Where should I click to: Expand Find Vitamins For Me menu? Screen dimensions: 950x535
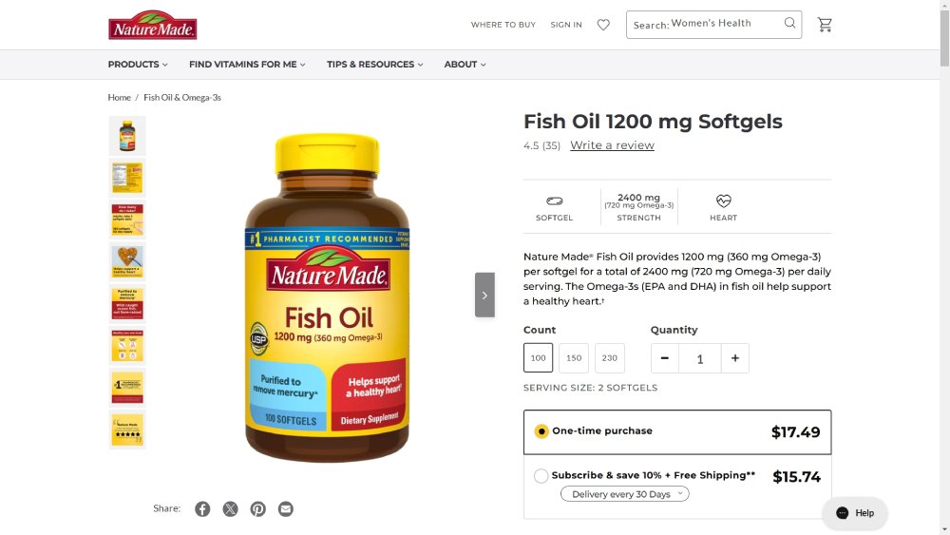pyautogui.click(x=247, y=65)
